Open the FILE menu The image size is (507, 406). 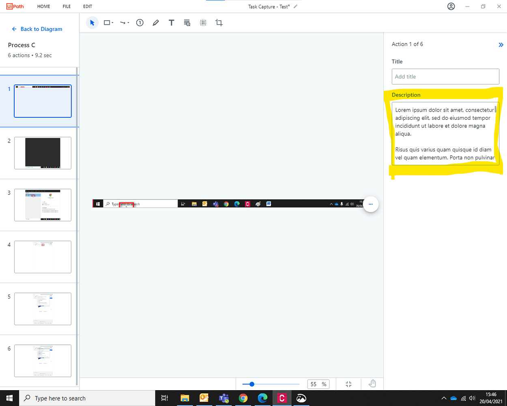[66, 6]
